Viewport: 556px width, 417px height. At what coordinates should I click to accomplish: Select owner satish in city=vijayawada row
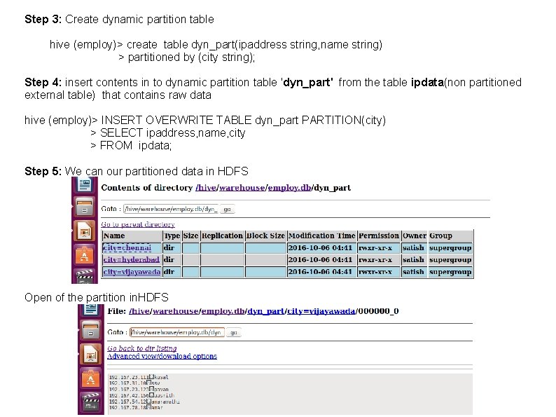(x=413, y=272)
